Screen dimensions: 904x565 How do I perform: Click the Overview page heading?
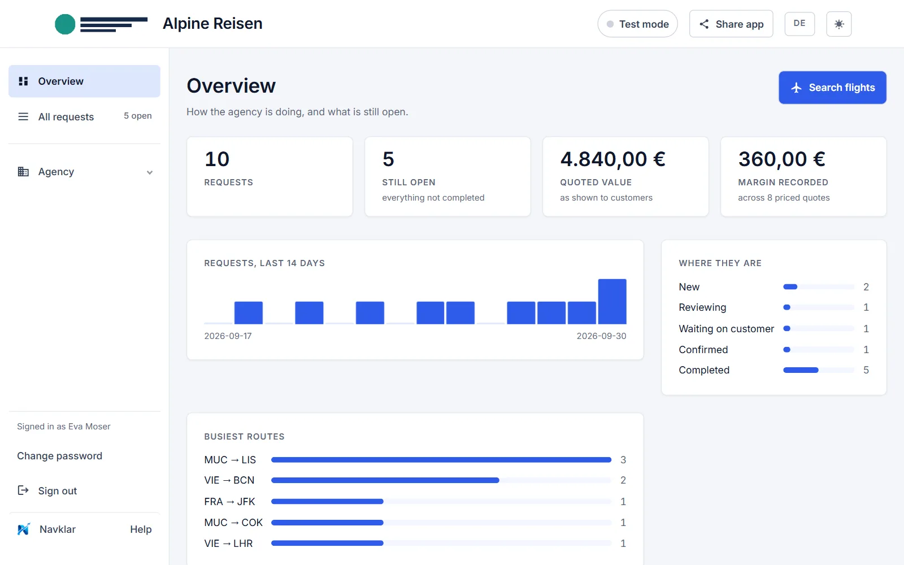tap(231, 86)
